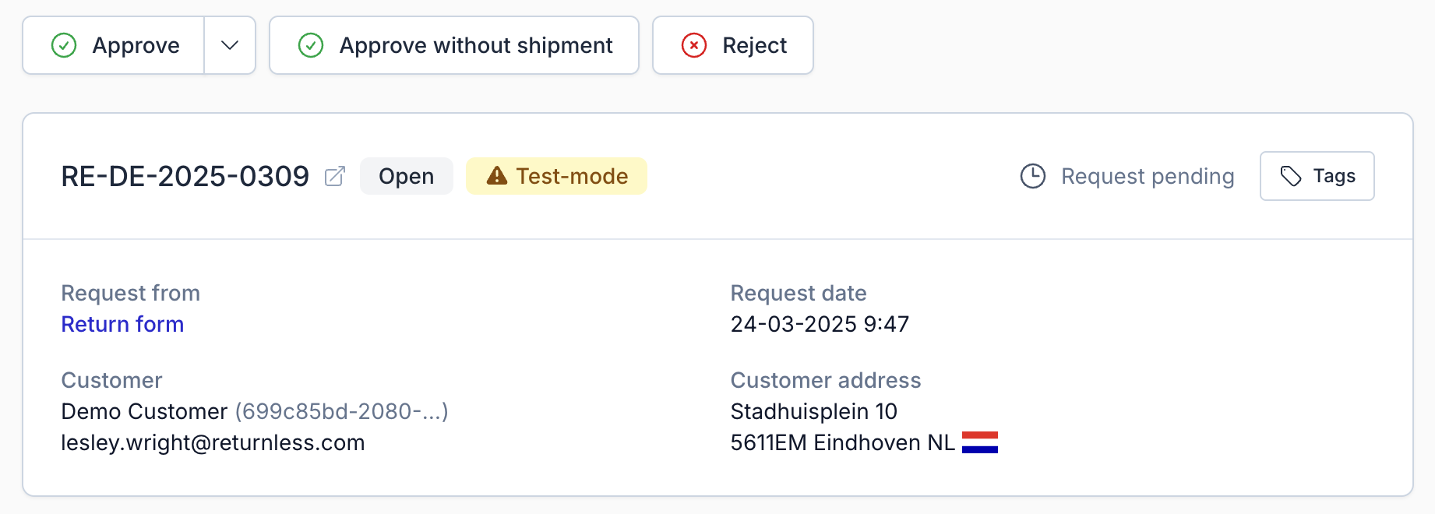Click the green checkmark icon on Approve
The height and width of the screenshot is (514, 1435).
click(64, 46)
